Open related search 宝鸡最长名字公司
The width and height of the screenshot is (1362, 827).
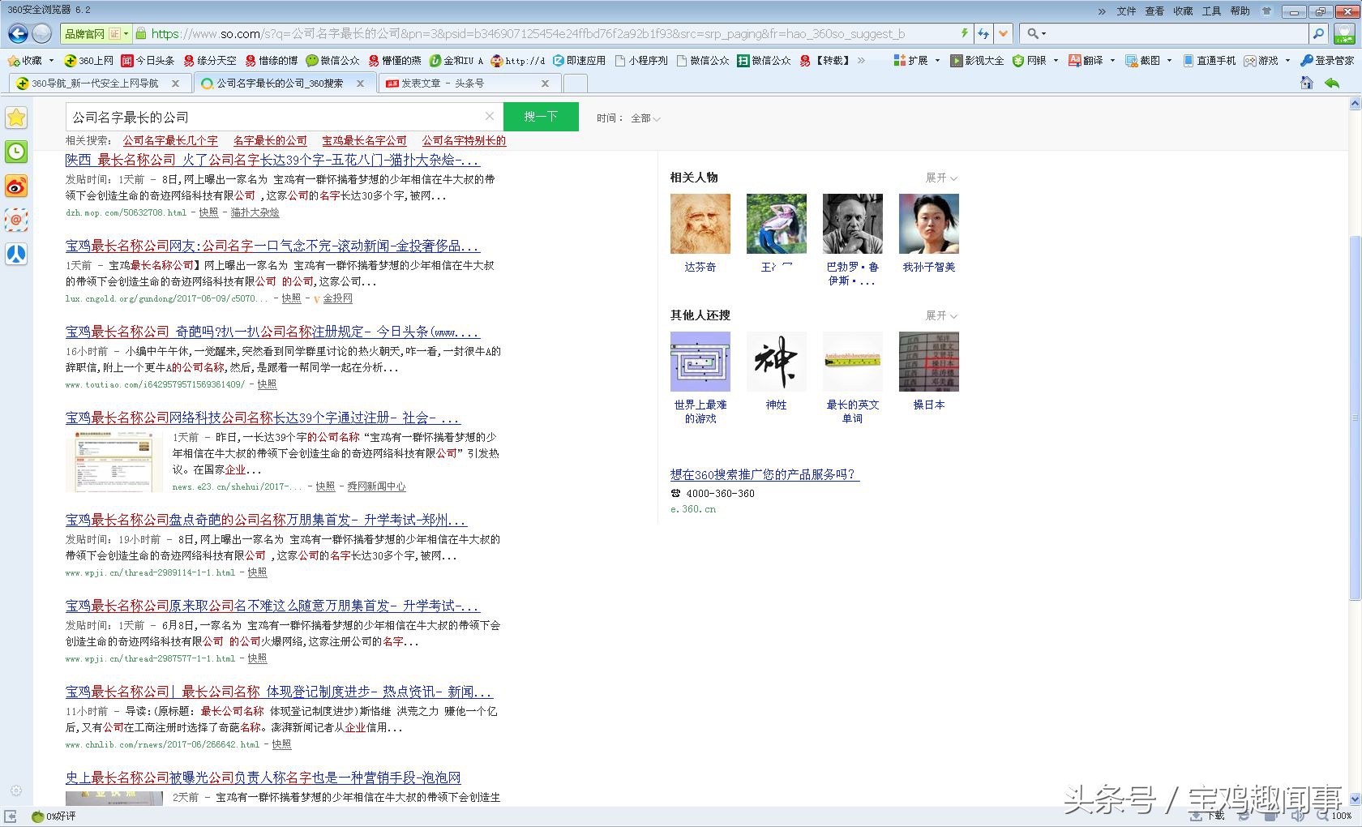click(x=364, y=140)
